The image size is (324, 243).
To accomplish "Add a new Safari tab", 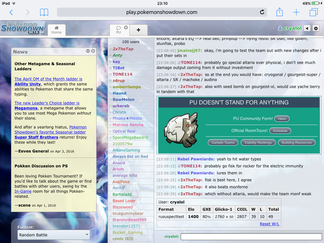I will (x=296, y=12).
